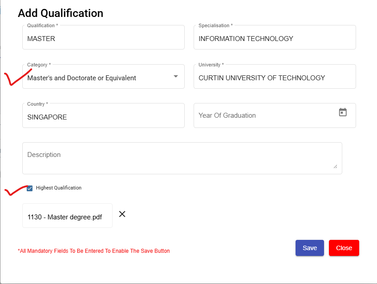Remove the attached Master degree.pdf file
The image size is (377, 284).
click(122, 214)
